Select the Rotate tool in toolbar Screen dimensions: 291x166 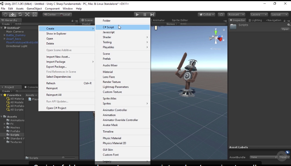pos(20,14)
